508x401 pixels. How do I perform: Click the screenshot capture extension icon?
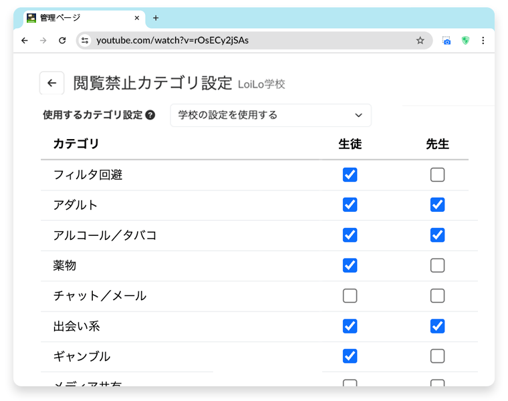coord(447,41)
